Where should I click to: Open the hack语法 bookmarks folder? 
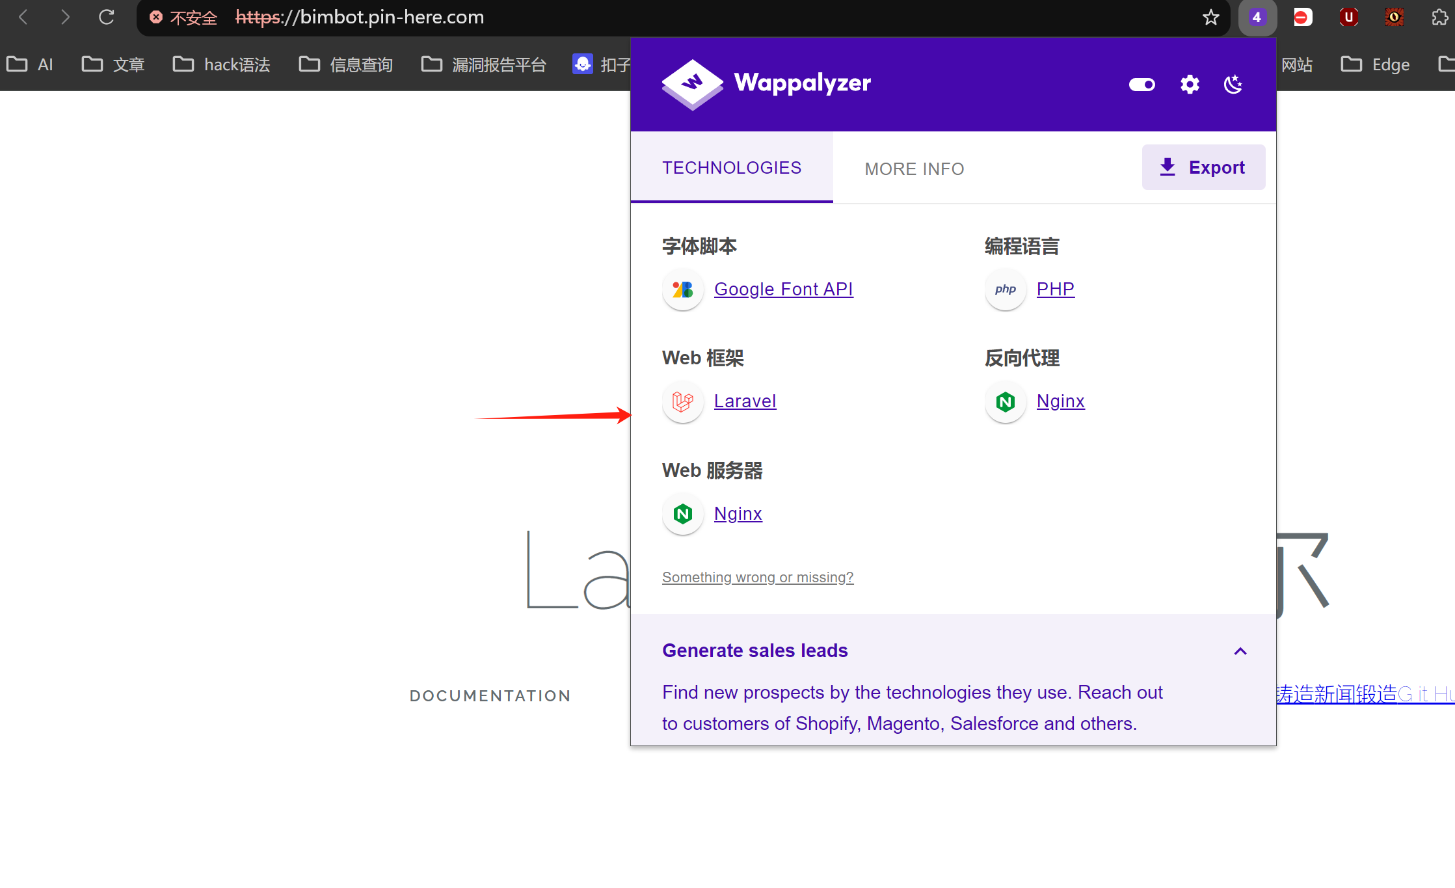(x=222, y=64)
